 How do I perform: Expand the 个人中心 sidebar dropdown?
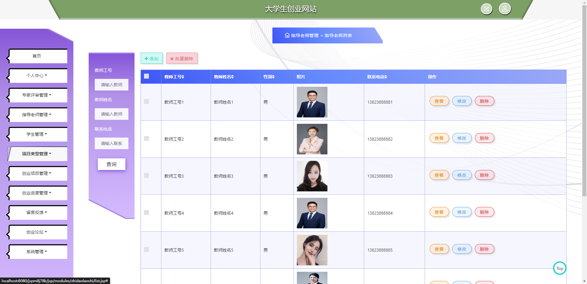(37, 76)
